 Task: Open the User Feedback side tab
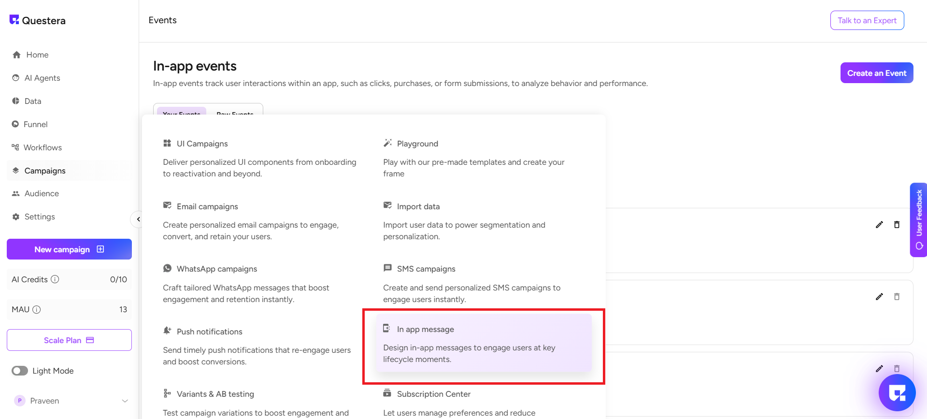tap(918, 219)
